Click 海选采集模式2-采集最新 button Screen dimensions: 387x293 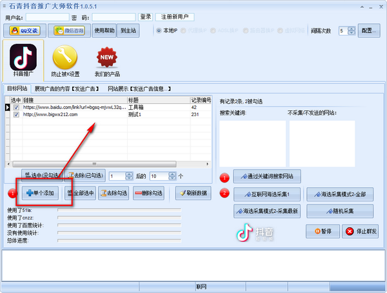[267, 211]
